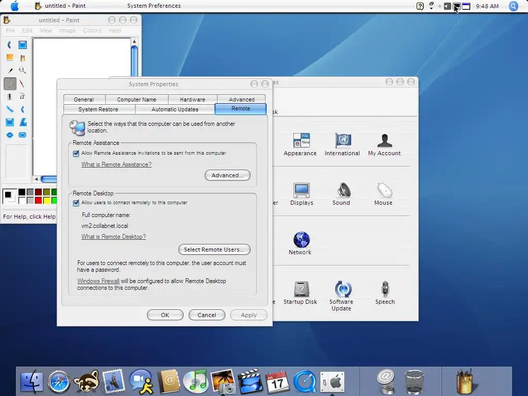Viewport: 528px width, 396px height.
Task: Open the Trash can in the dock
Action: (x=414, y=382)
